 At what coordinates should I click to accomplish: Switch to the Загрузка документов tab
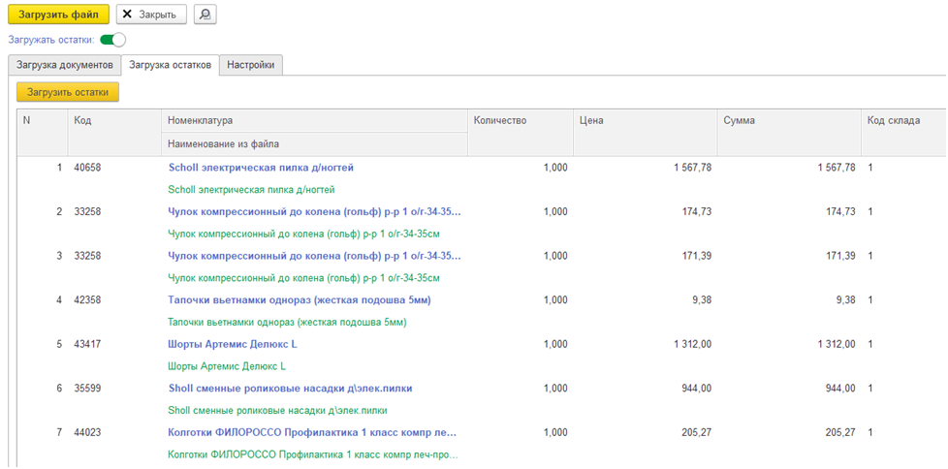[x=65, y=65]
